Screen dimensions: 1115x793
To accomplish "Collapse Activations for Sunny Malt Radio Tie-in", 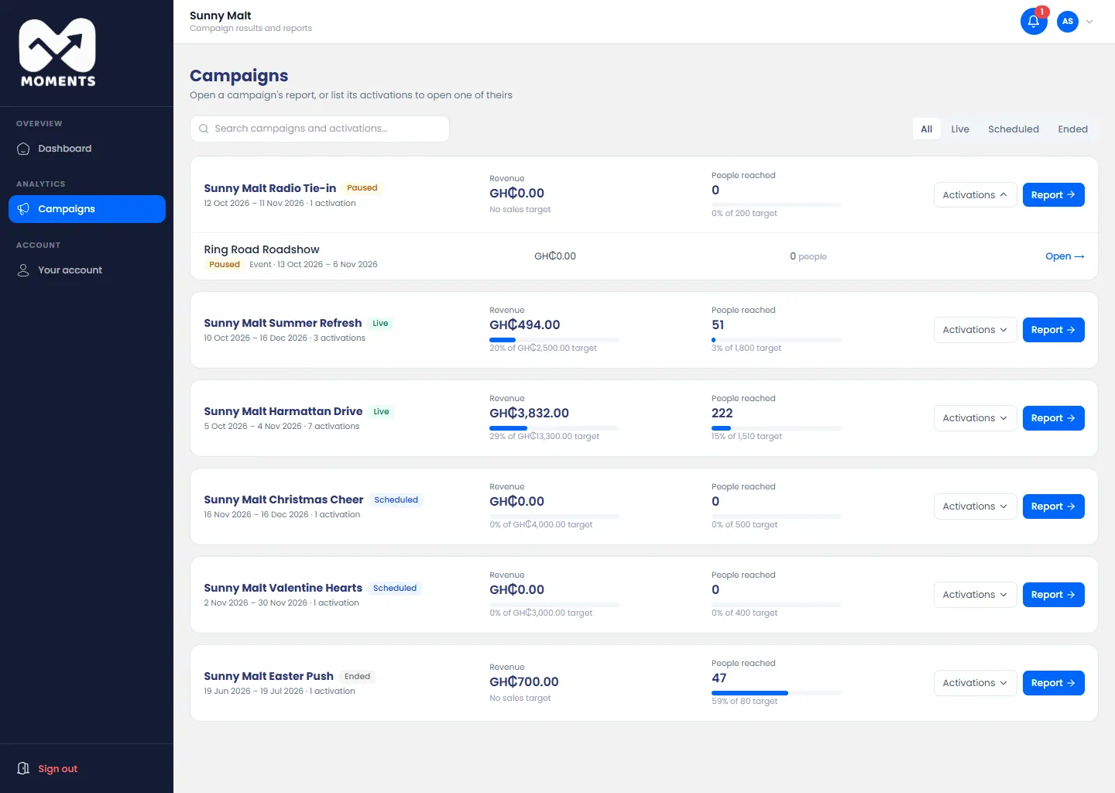I will tap(975, 195).
